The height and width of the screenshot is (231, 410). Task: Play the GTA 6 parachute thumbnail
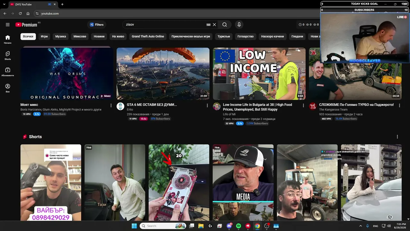tap(163, 73)
